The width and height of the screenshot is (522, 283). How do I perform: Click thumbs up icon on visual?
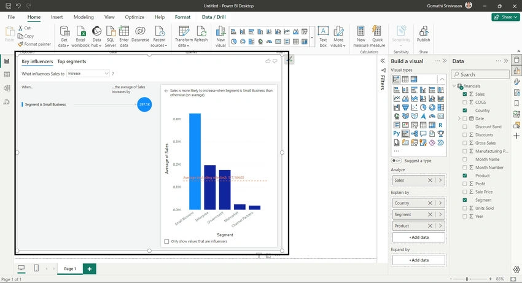pos(268,61)
